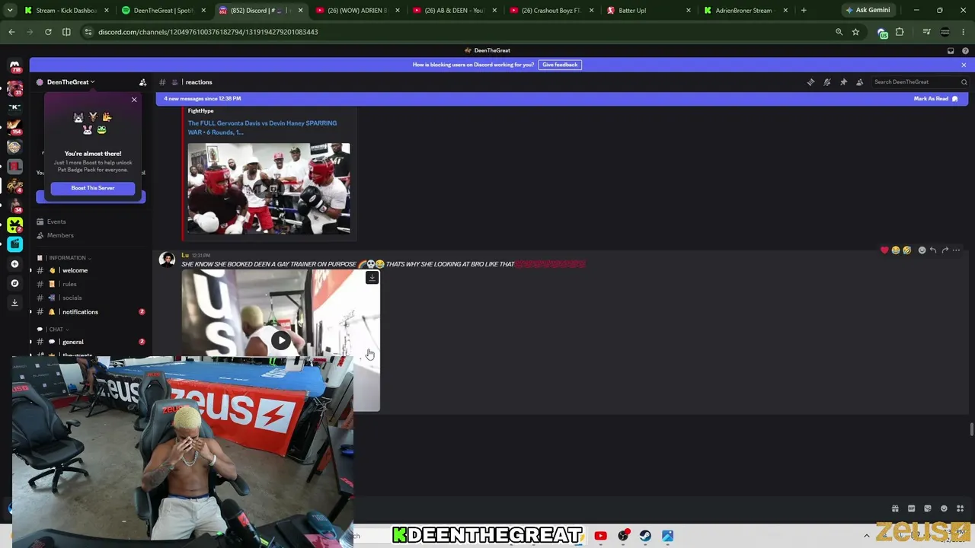This screenshot has width=975, height=548.
Task: Switch to (WOW) ADRIEN YouTube tab
Action: (x=356, y=11)
